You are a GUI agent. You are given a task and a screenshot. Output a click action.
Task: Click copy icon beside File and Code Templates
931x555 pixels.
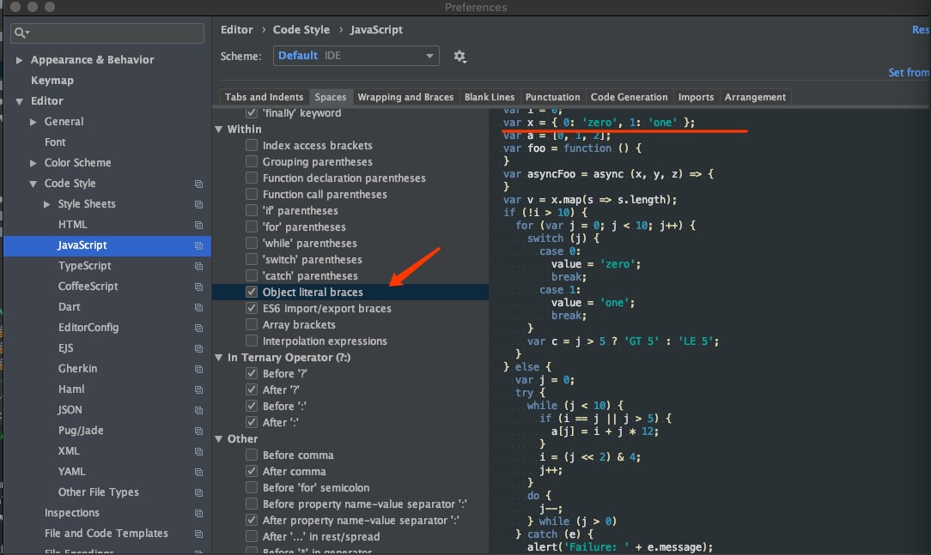[x=199, y=534]
